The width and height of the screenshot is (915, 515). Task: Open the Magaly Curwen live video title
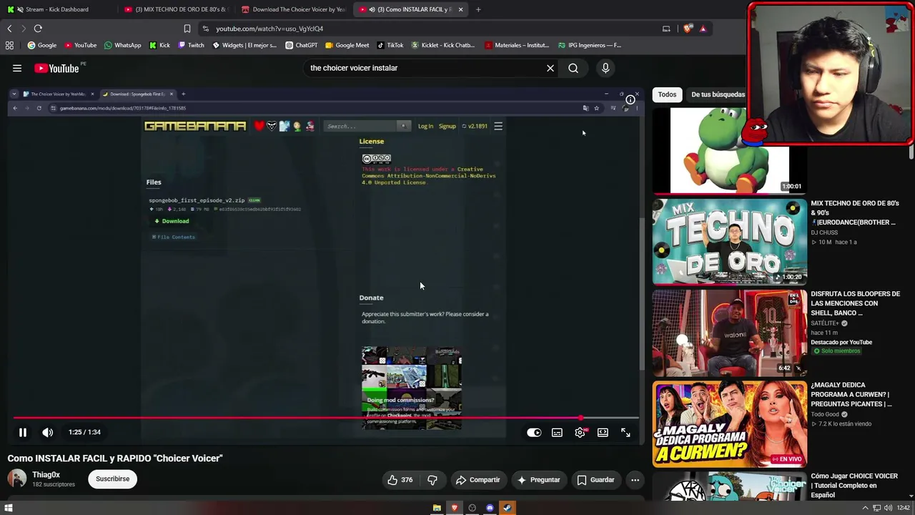(852, 394)
